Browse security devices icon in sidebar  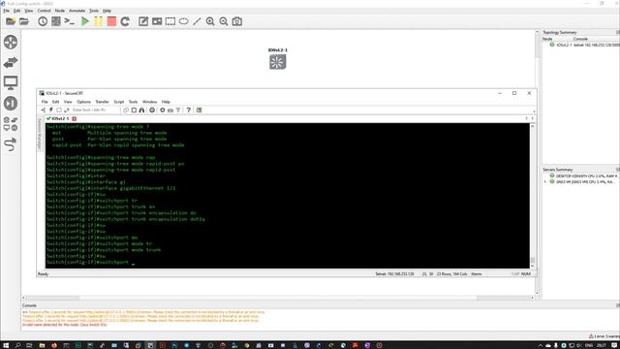pos(11,103)
